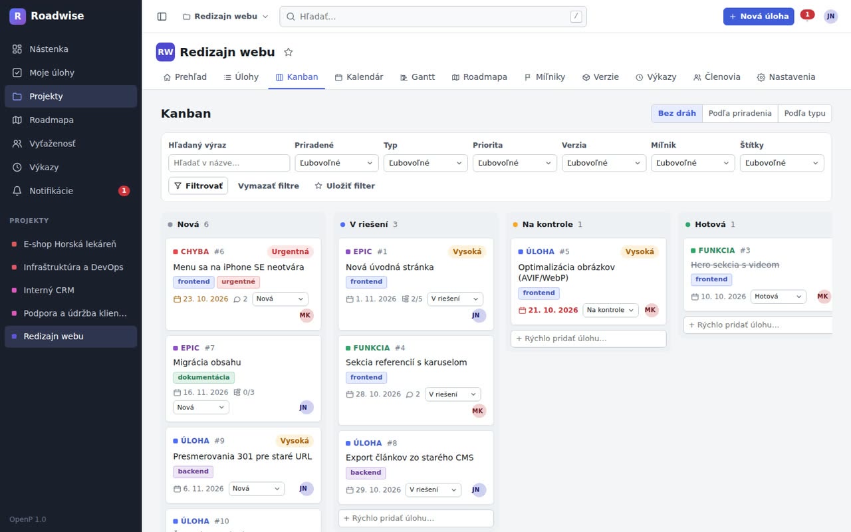Screen dimensions: 851x532
Task: Click the subtask count 2/5 on task #1
Action: (x=412, y=299)
